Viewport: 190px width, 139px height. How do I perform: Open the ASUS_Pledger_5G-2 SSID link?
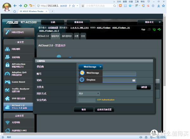coord(49,31)
